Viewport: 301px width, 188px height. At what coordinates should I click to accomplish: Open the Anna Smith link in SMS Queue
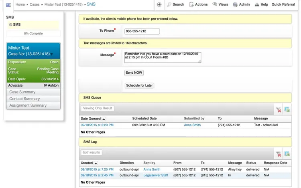point(192,125)
